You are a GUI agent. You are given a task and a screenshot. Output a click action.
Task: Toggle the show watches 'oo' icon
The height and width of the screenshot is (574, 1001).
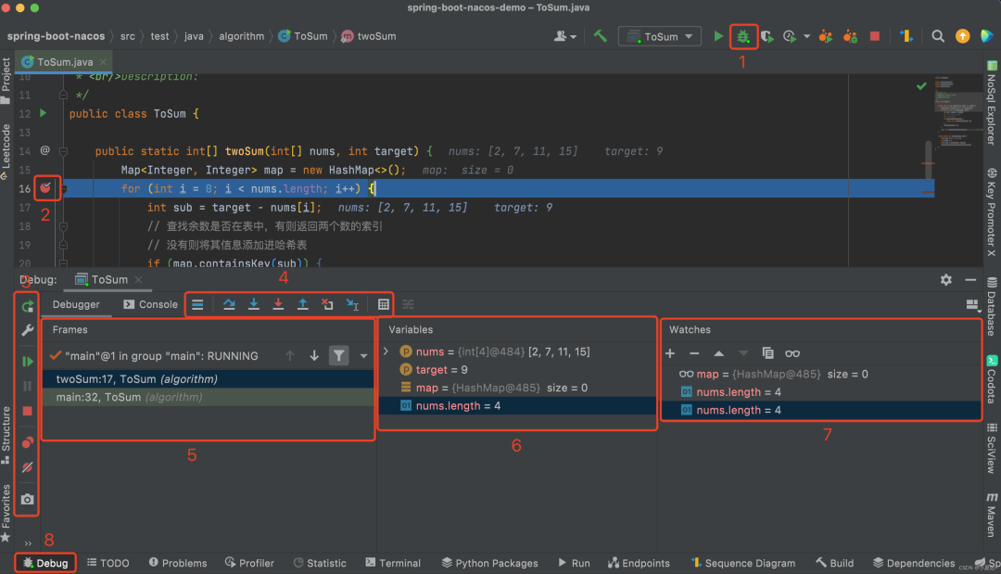(x=792, y=352)
